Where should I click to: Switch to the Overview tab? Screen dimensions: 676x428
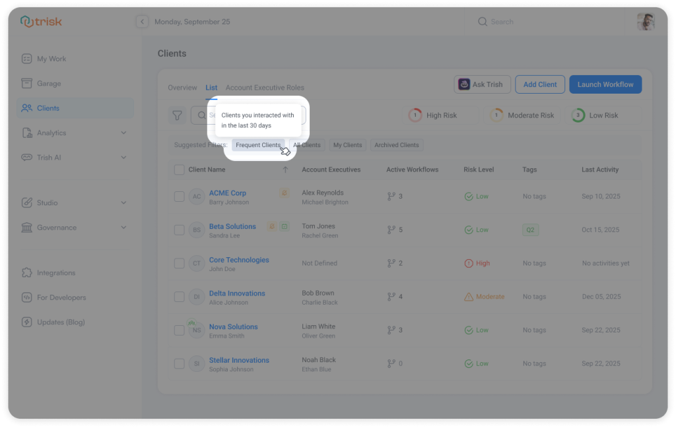pyautogui.click(x=182, y=87)
